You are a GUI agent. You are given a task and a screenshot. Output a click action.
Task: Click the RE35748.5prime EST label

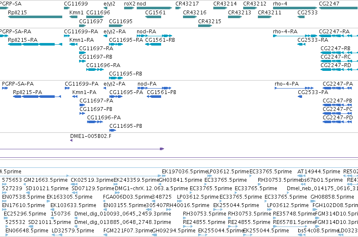294,214
